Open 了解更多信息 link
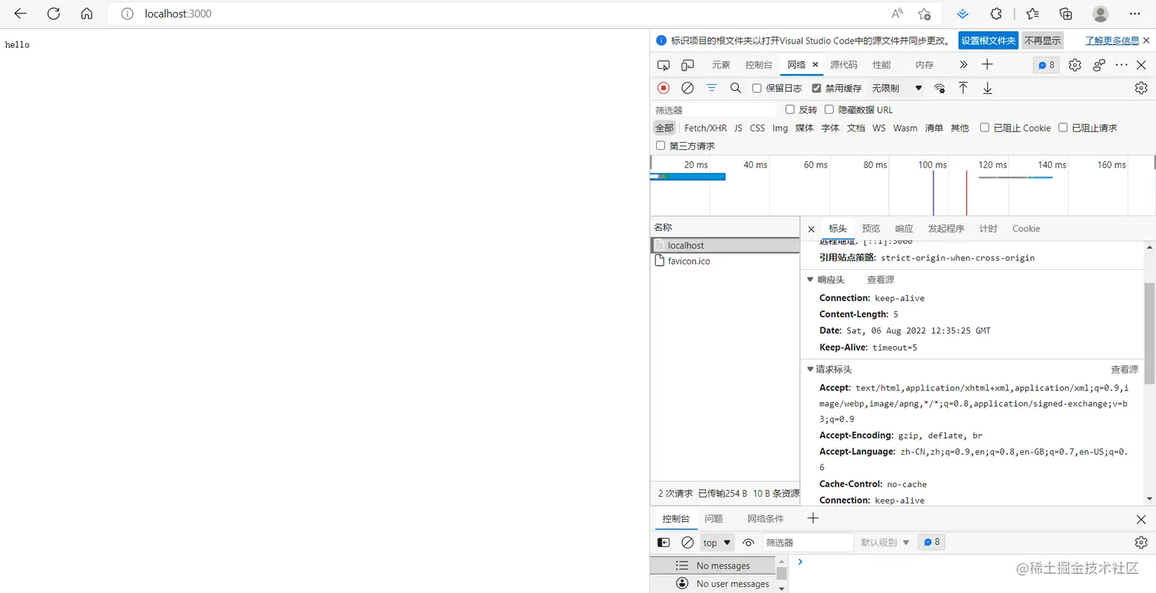The image size is (1156, 593). [1112, 41]
